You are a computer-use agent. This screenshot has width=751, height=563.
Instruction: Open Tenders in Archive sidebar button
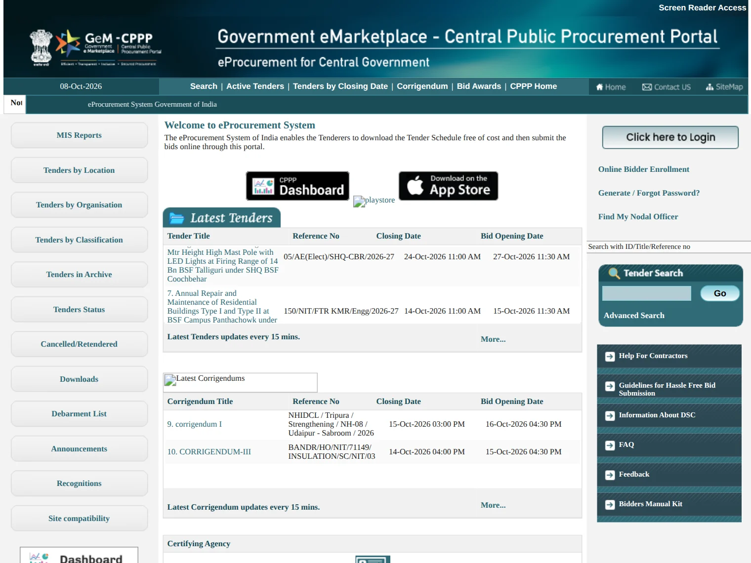click(79, 275)
